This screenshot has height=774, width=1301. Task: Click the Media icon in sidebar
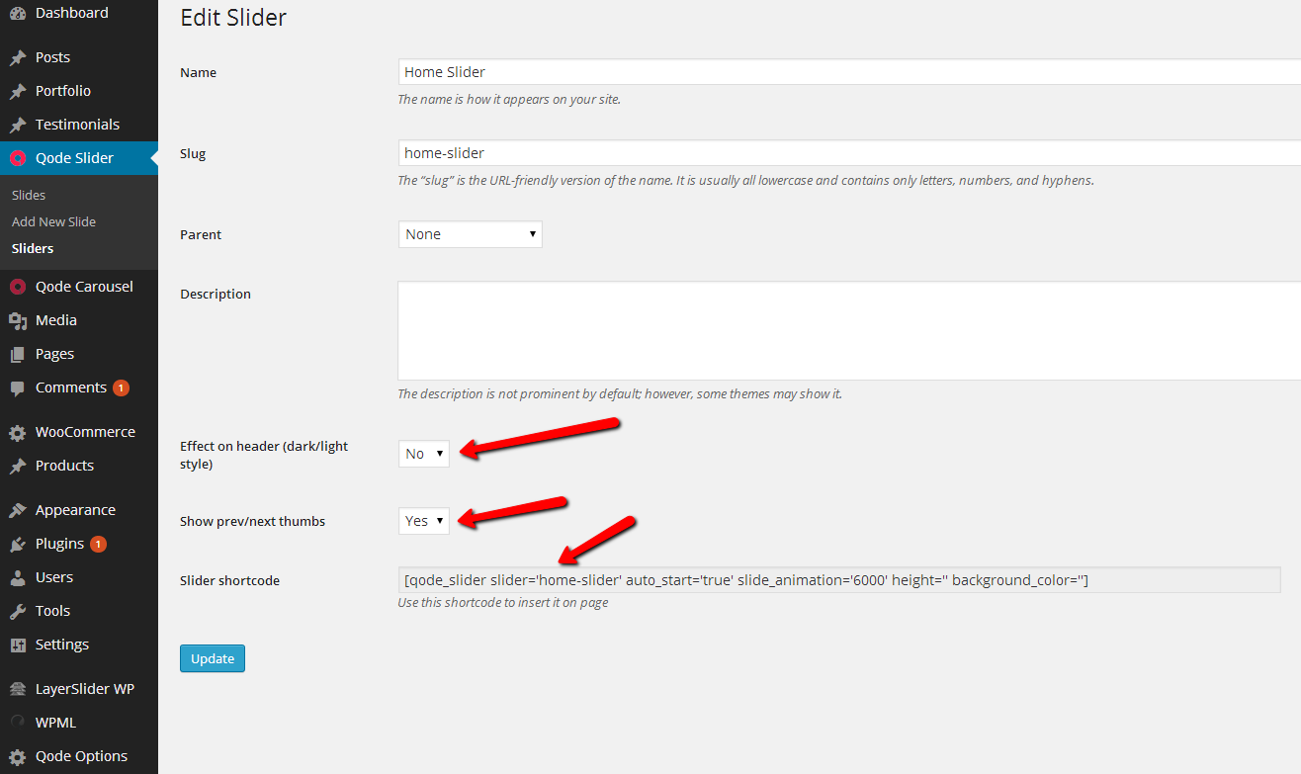coord(18,321)
